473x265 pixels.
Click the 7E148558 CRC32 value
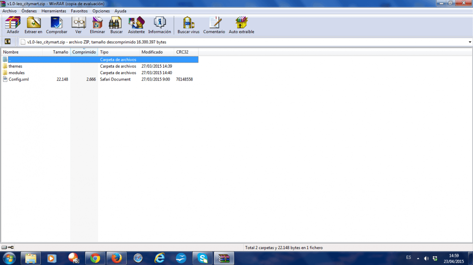[184, 79]
